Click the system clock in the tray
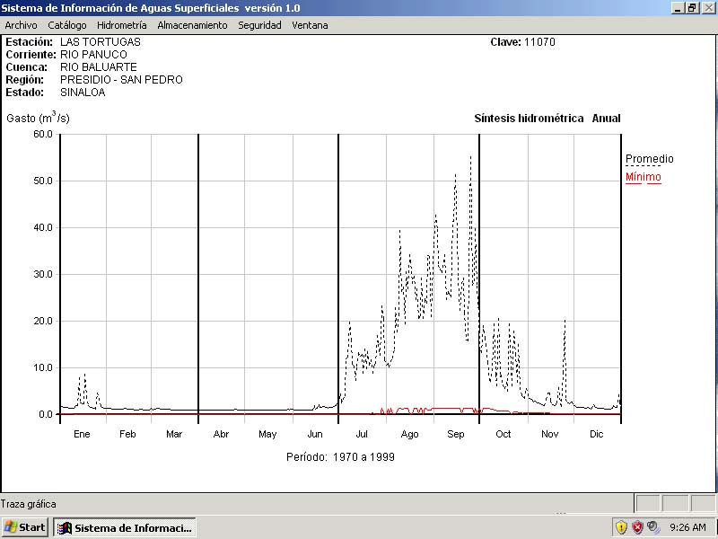718x539 pixels. pos(688,527)
